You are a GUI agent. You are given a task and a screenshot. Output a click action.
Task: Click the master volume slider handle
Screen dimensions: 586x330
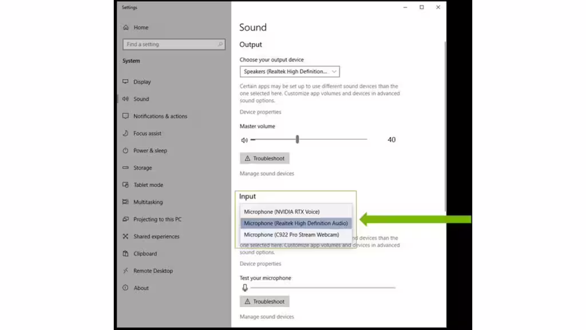[298, 139]
